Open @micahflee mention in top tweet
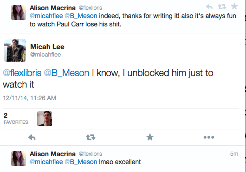 tap(46, 16)
